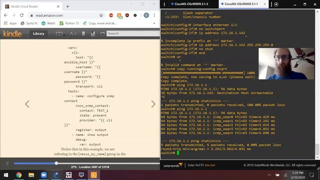Image resolution: width=320 pixels, height=180 pixels.
Task: Expand hidden bookmarks overflow chevron
Action: 154,23
